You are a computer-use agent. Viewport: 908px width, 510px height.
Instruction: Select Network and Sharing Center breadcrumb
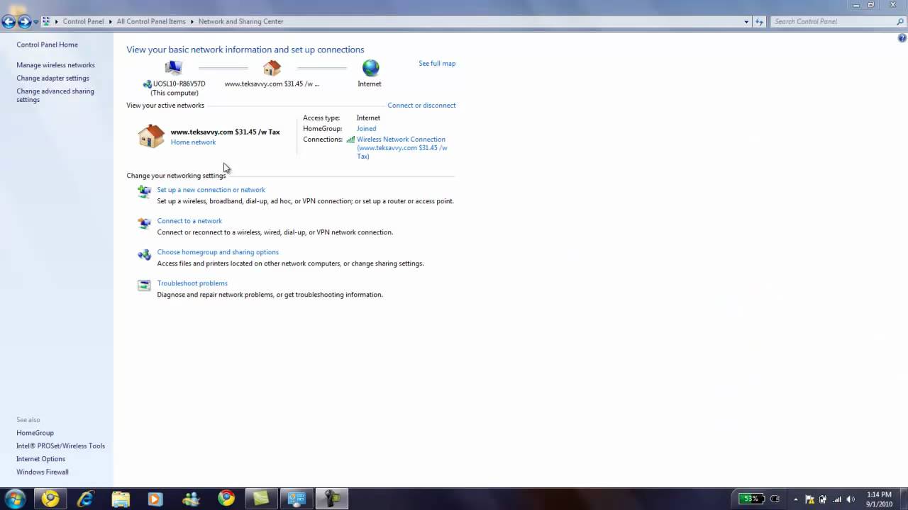coord(240,21)
